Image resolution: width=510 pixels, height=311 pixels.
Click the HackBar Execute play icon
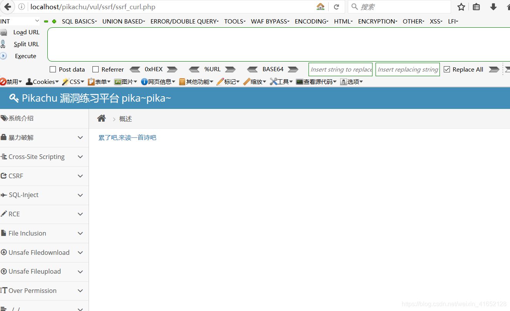coord(3,56)
